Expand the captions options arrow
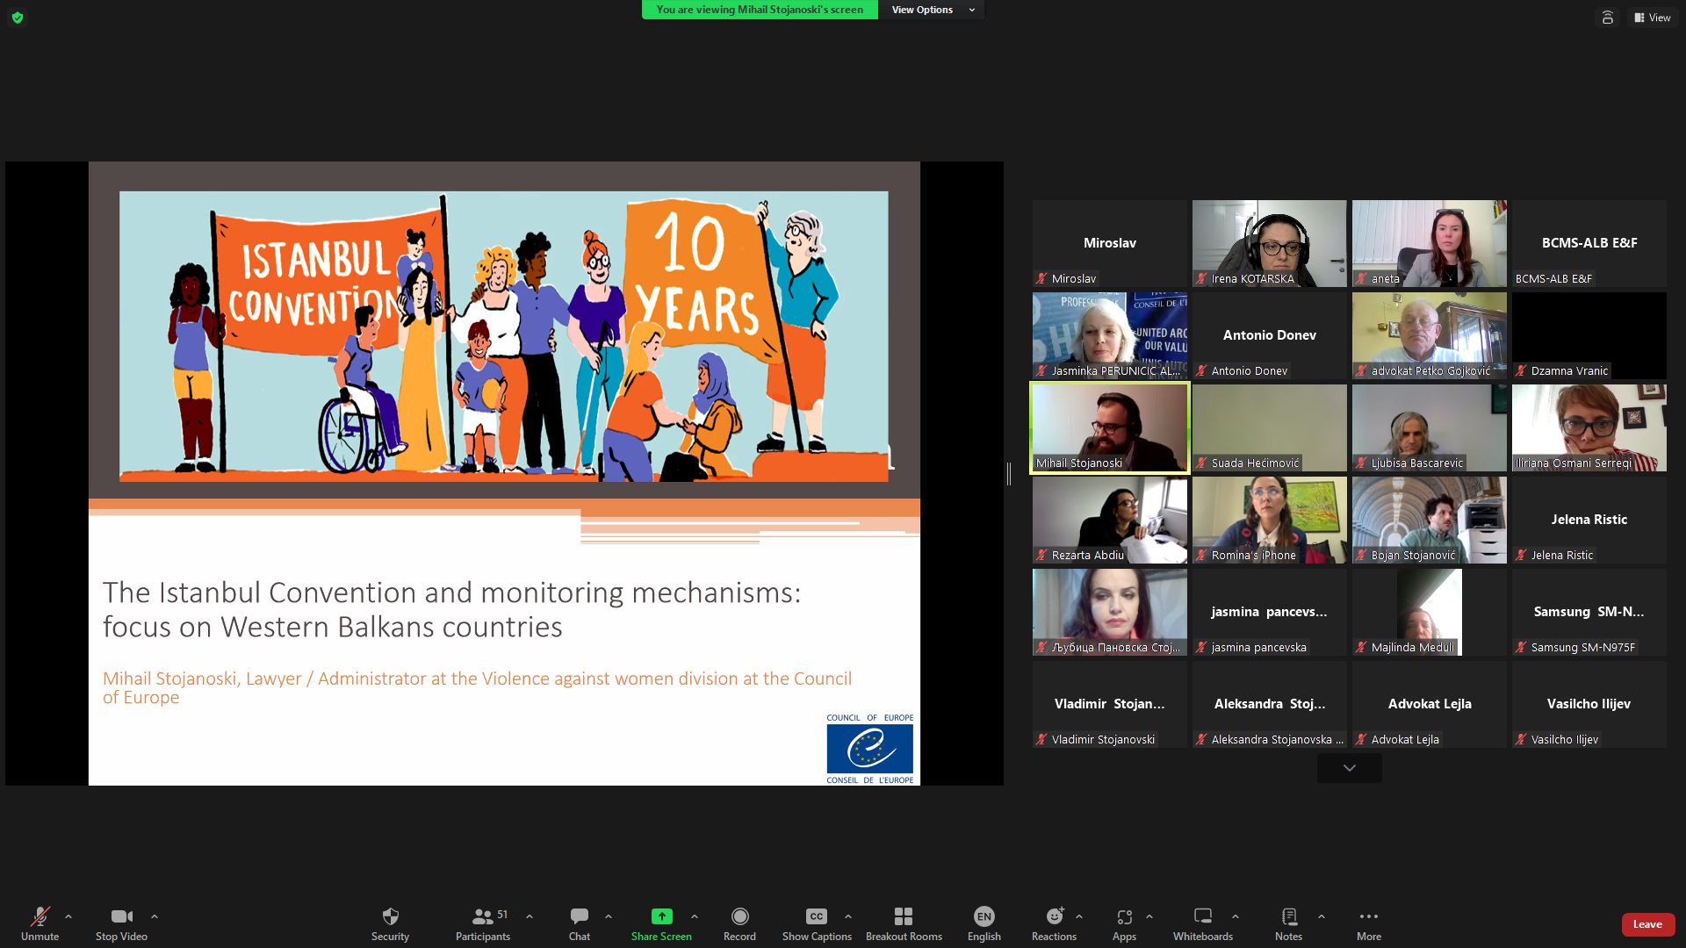 848,916
